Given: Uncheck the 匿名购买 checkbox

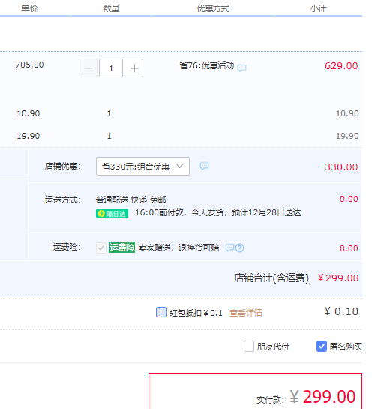Looking at the screenshot, I should point(322,347).
